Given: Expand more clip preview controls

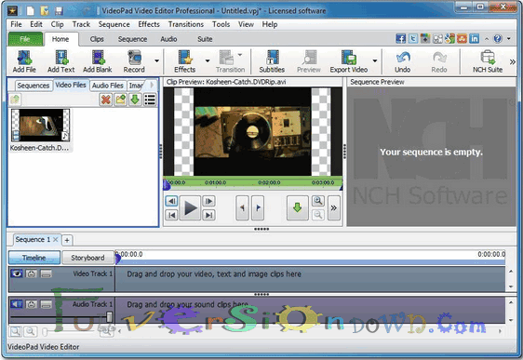Looking at the screenshot, I should click(x=334, y=207).
